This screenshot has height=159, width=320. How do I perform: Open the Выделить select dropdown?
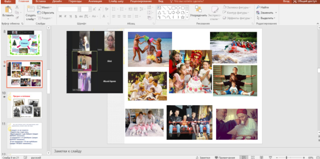[266, 18]
